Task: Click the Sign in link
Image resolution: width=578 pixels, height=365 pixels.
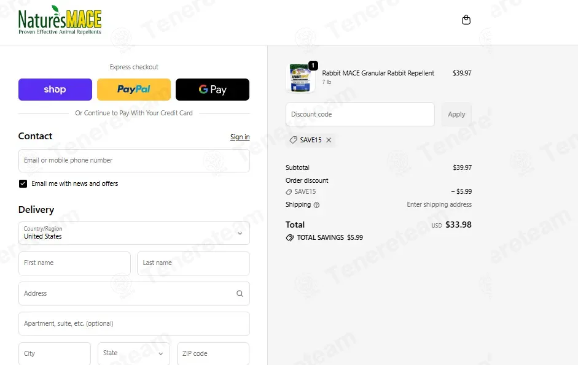Action: point(240,137)
